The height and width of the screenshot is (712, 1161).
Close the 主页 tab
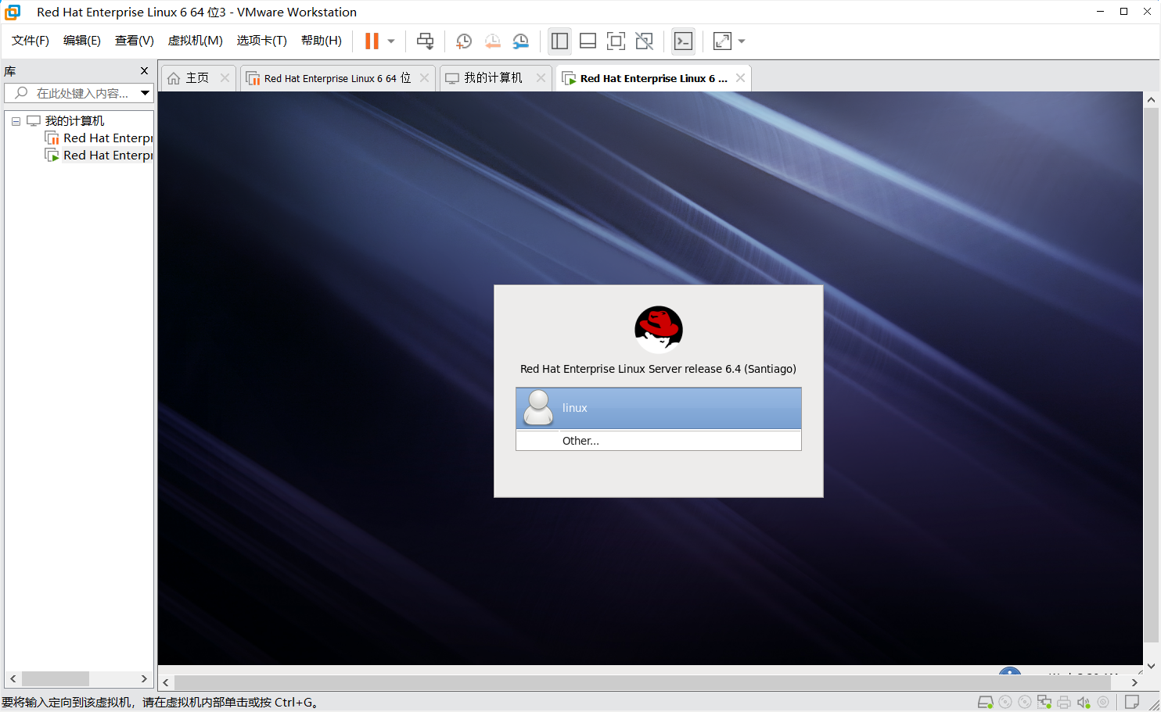tap(225, 78)
